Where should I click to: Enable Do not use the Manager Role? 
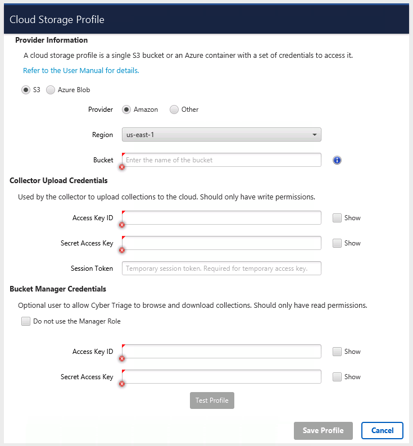26,321
